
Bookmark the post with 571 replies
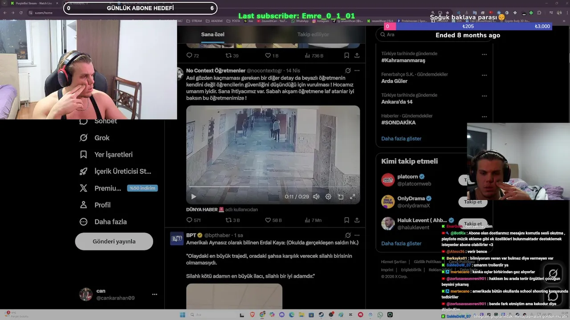[346, 220]
